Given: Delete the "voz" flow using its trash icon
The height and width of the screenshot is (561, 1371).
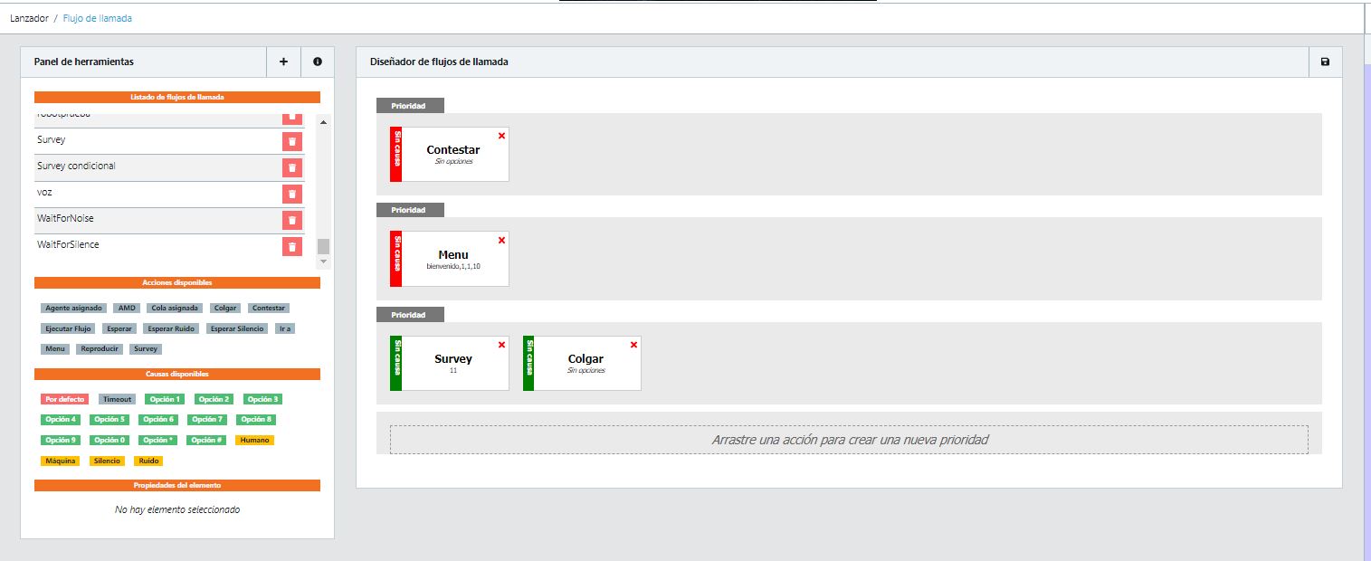Looking at the screenshot, I should click(291, 194).
